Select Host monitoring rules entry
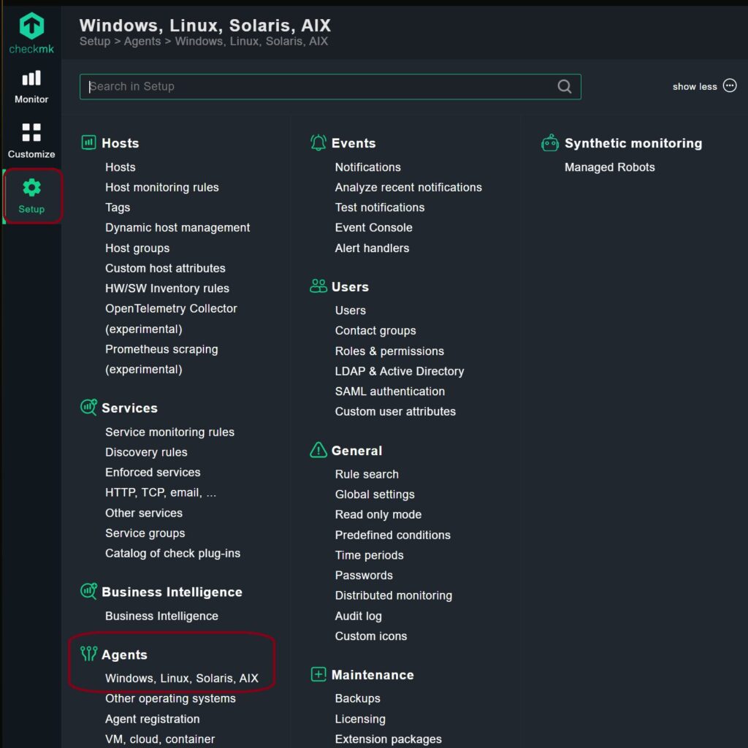 click(x=161, y=187)
